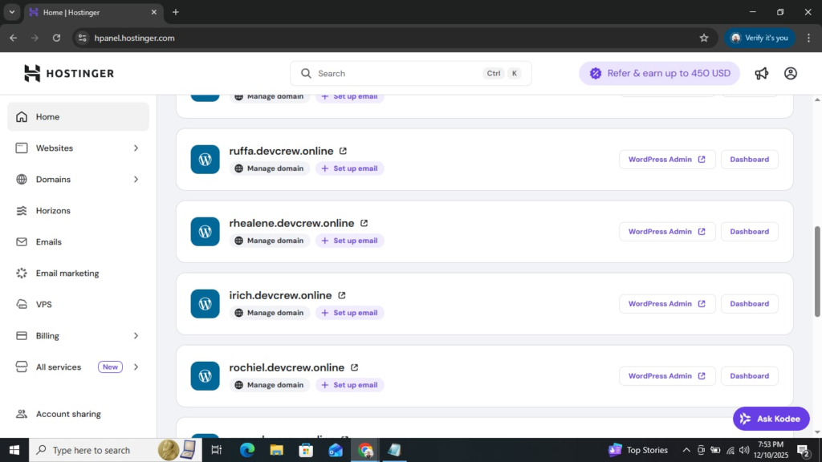Open external link icon beside irich.devcrew.online
This screenshot has height=462, width=822.
click(x=342, y=295)
